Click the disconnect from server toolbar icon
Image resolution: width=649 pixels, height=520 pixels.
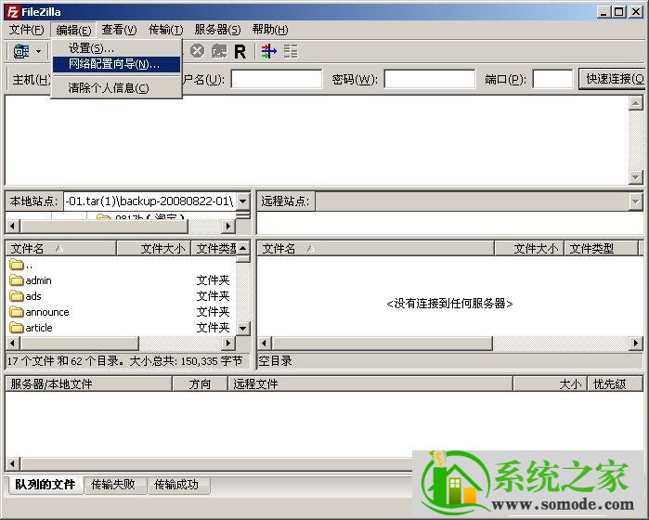[219, 51]
